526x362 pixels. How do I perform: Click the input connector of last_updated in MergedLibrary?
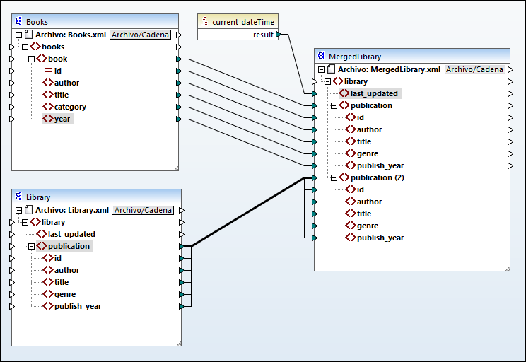[314, 93]
